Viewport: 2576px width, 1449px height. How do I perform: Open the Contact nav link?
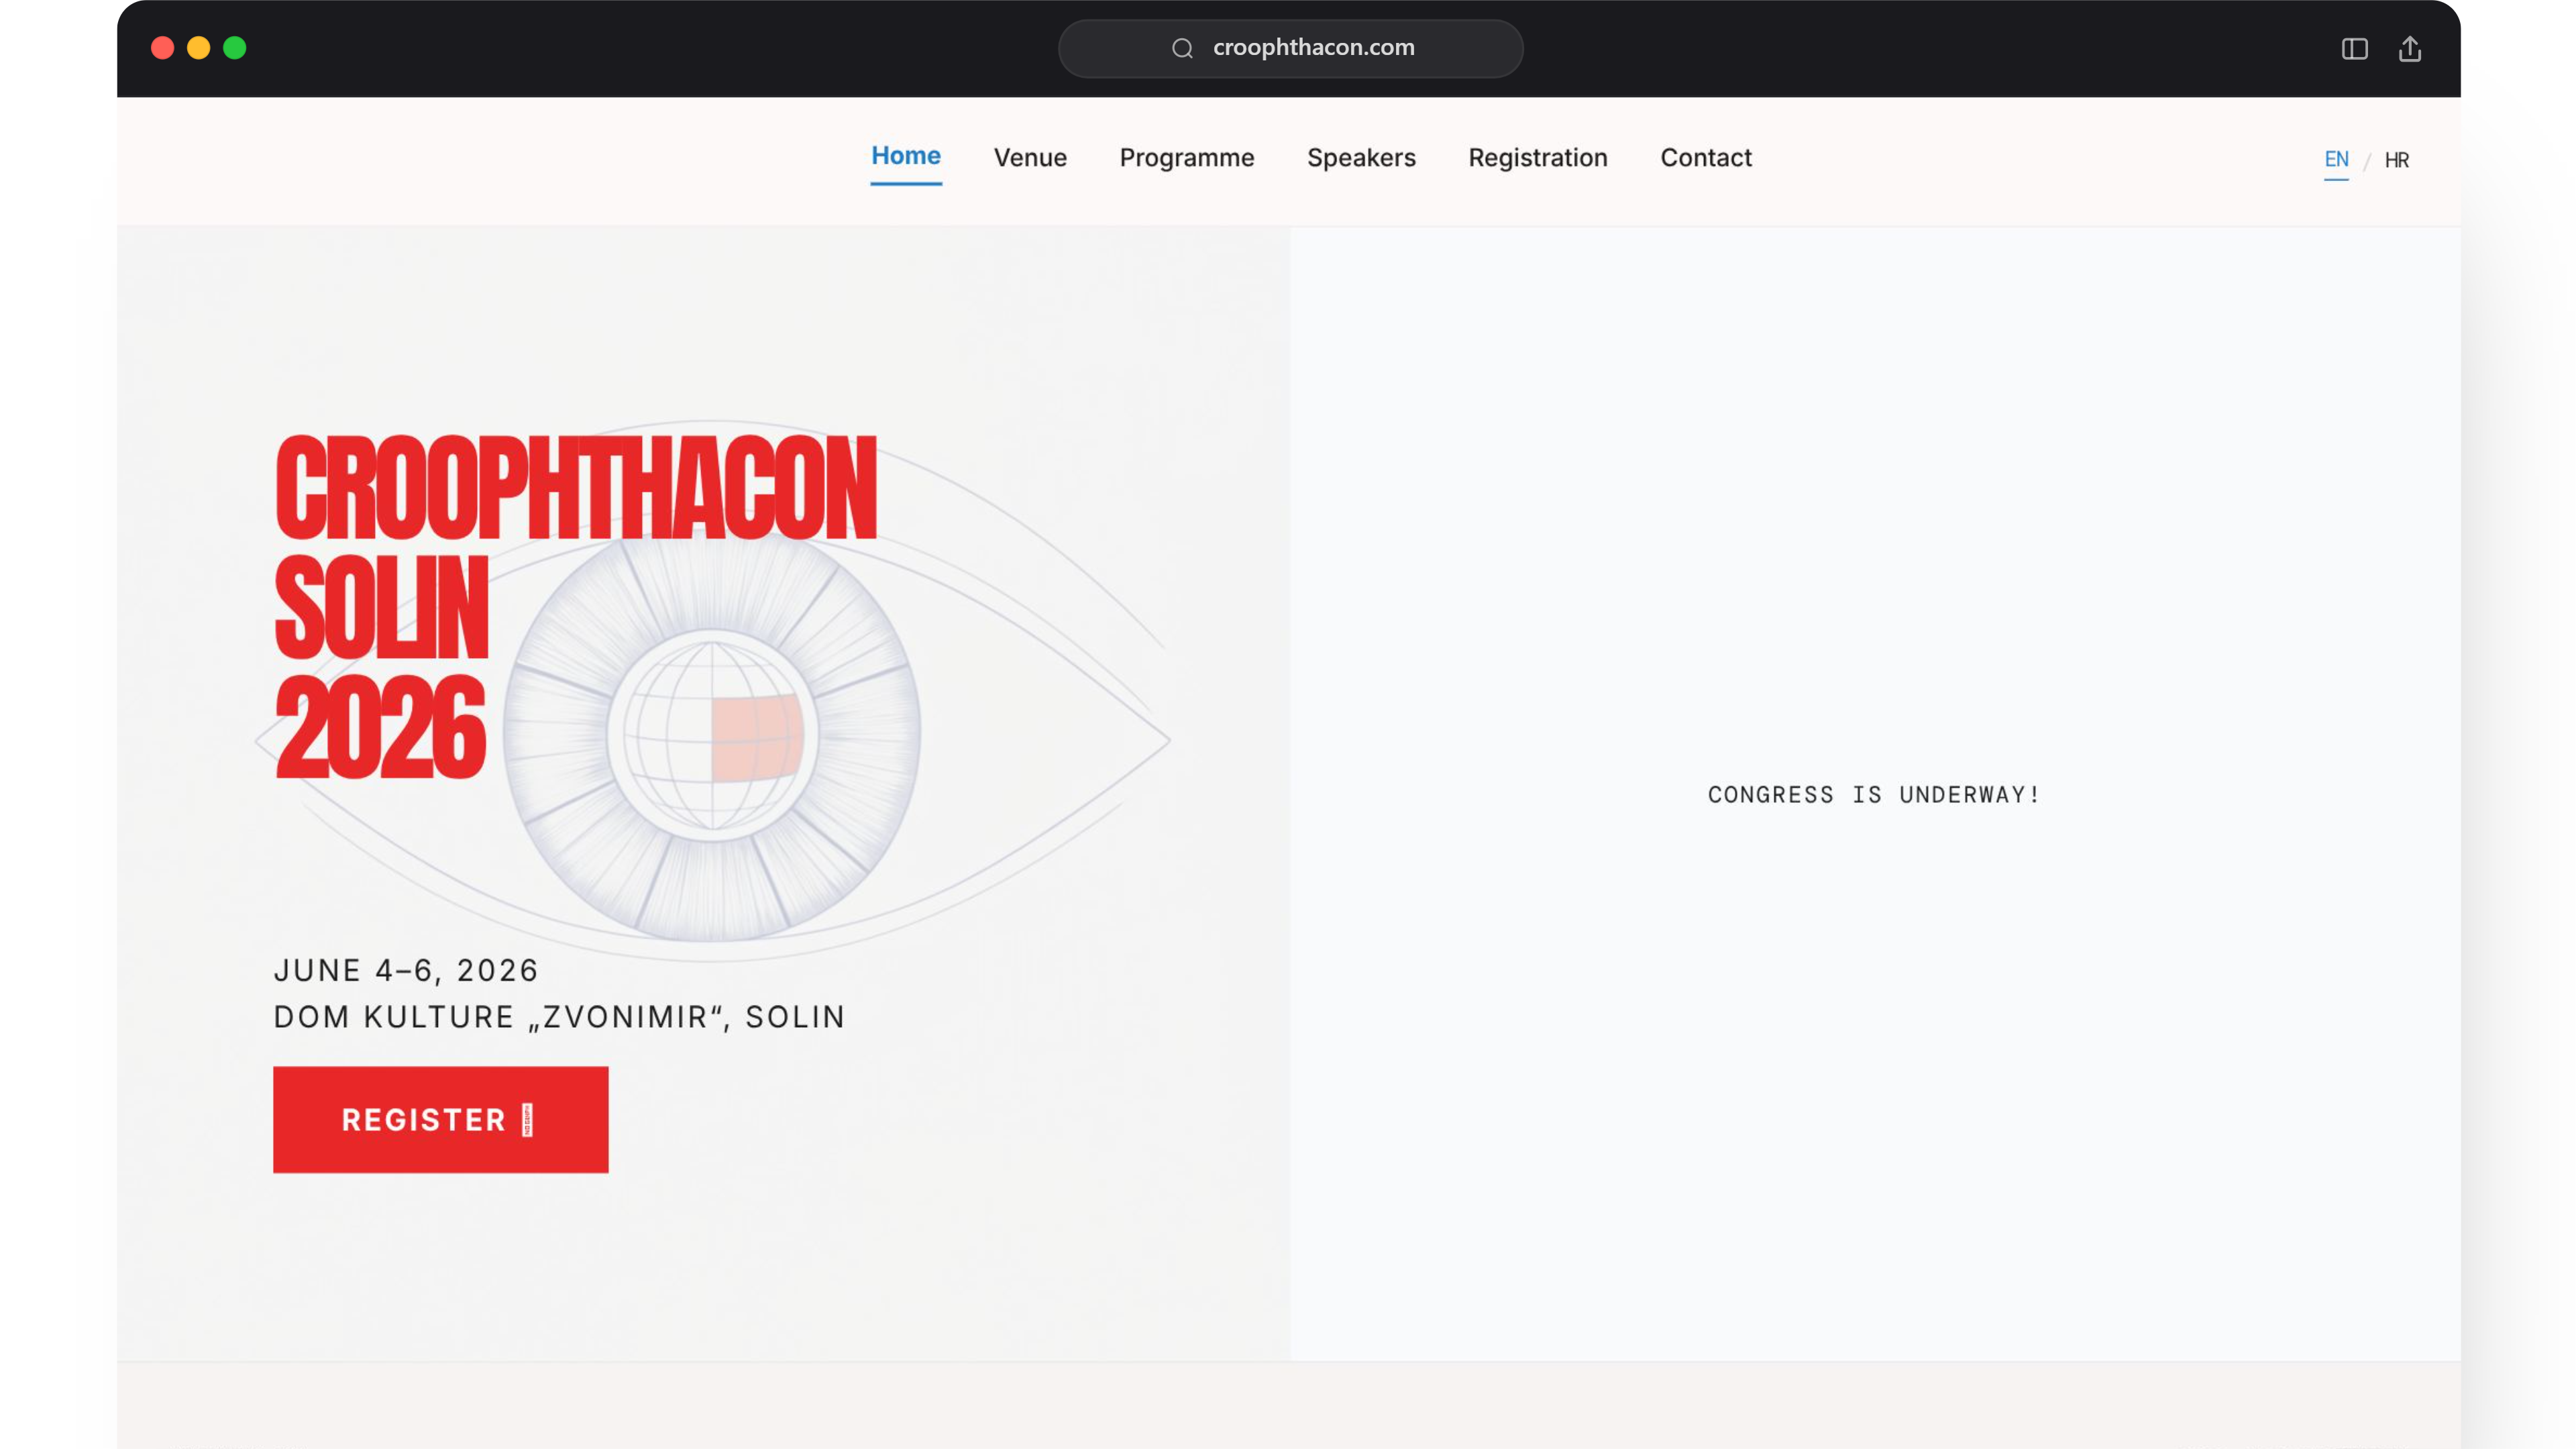tap(1706, 158)
